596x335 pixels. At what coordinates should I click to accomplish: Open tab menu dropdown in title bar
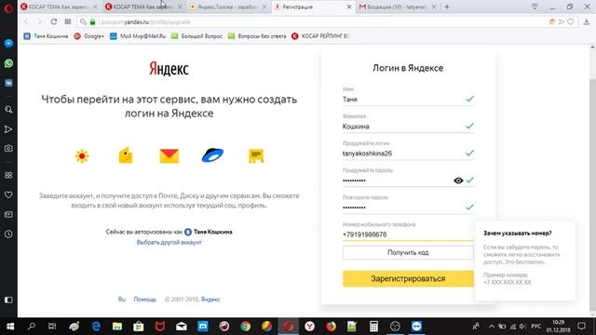pyautogui.click(x=535, y=7)
